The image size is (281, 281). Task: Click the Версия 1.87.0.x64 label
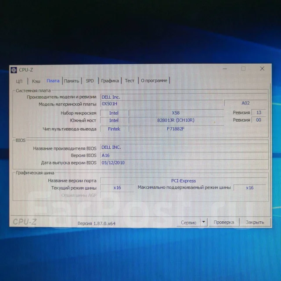click(97, 223)
